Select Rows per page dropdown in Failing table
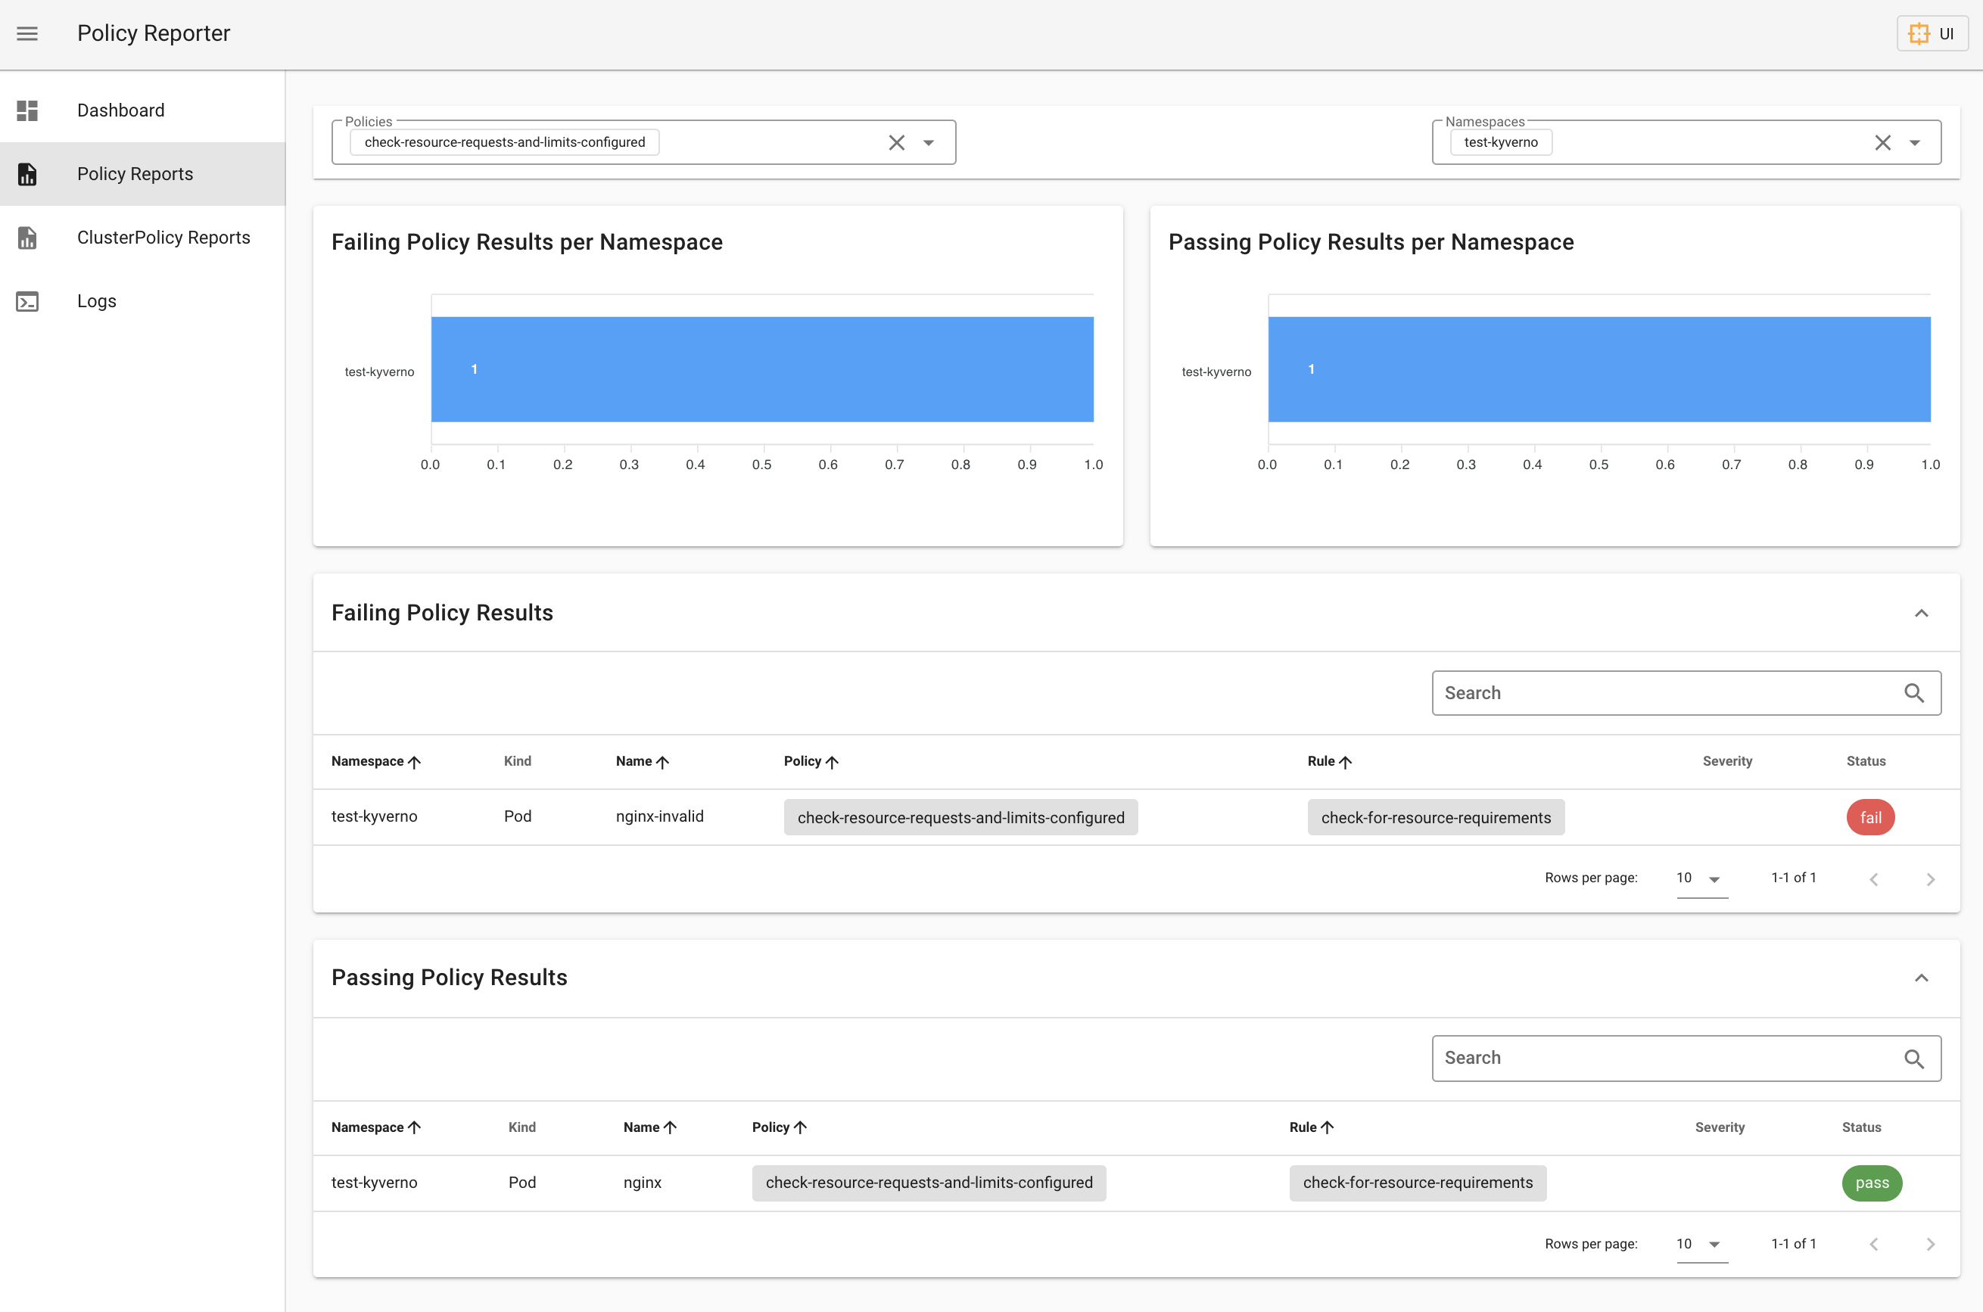Screen dimensions: 1983x1312 click(1696, 877)
